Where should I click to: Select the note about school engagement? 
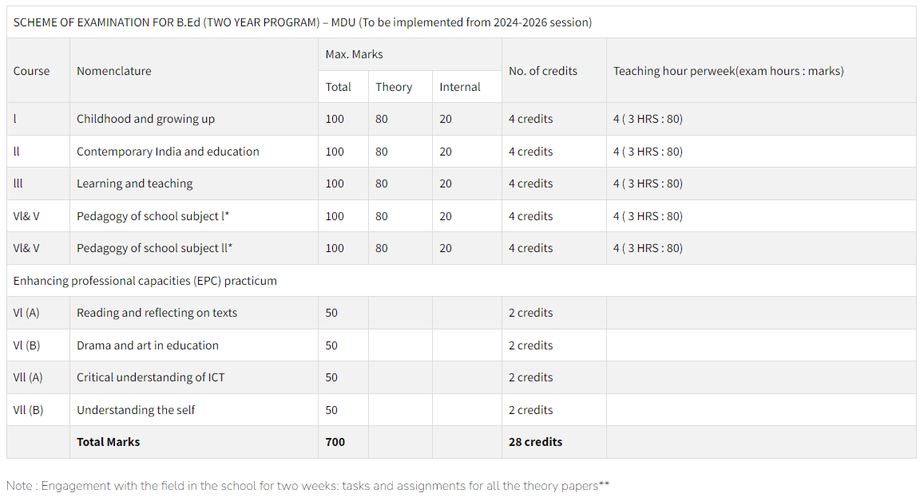(x=308, y=485)
